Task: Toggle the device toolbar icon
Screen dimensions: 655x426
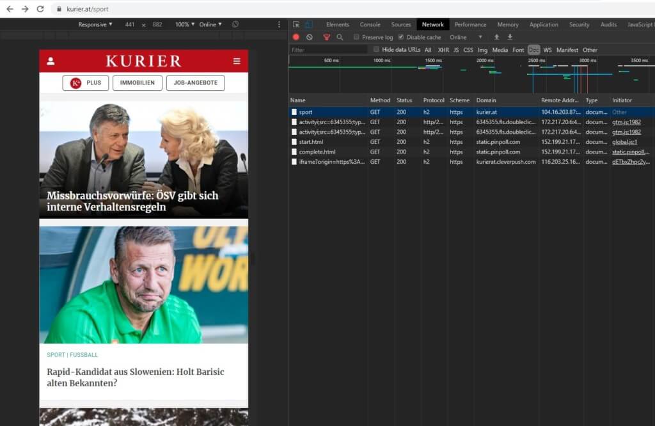Action: click(x=308, y=24)
